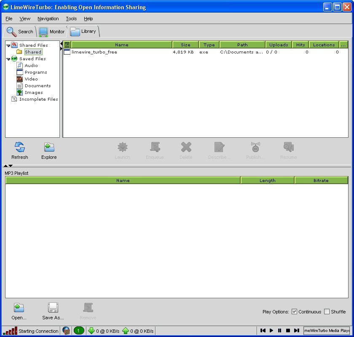Enable Shuffle play option
The height and width of the screenshot is (337, 354).
(326, 312)
